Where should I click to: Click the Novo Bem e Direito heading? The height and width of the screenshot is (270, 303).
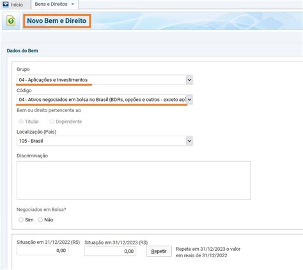tap(57, 20)
